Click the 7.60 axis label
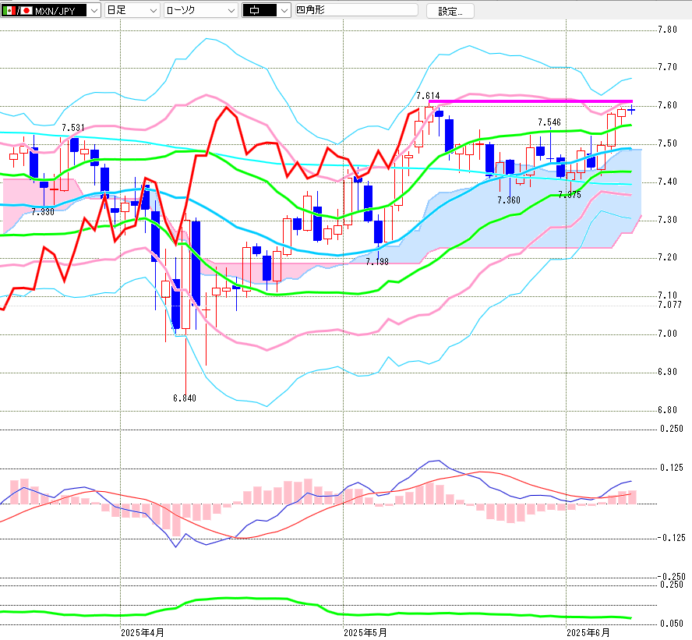 point(667,105)
